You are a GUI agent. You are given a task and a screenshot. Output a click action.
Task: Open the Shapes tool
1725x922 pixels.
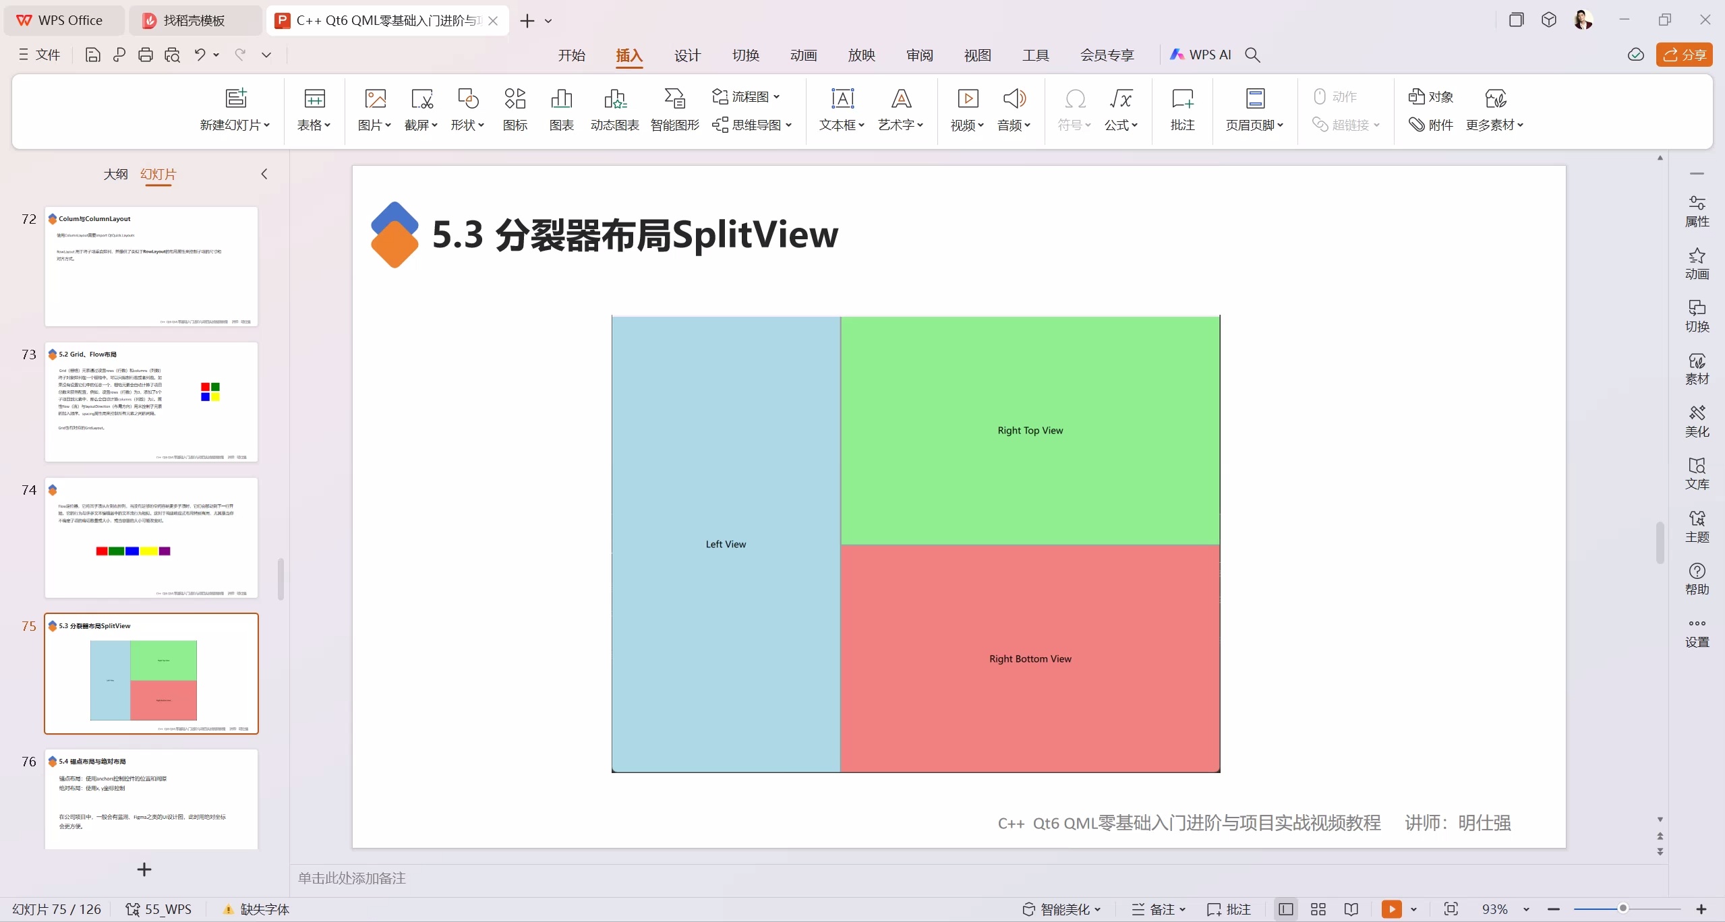[467, 109]
